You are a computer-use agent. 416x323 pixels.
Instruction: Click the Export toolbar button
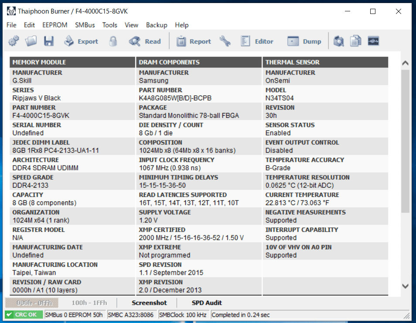(81, 41)
